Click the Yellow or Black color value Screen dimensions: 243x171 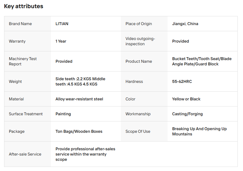click(x=186, y=99)
